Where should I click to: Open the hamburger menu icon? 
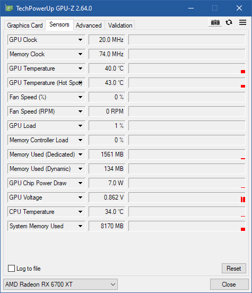242,22
